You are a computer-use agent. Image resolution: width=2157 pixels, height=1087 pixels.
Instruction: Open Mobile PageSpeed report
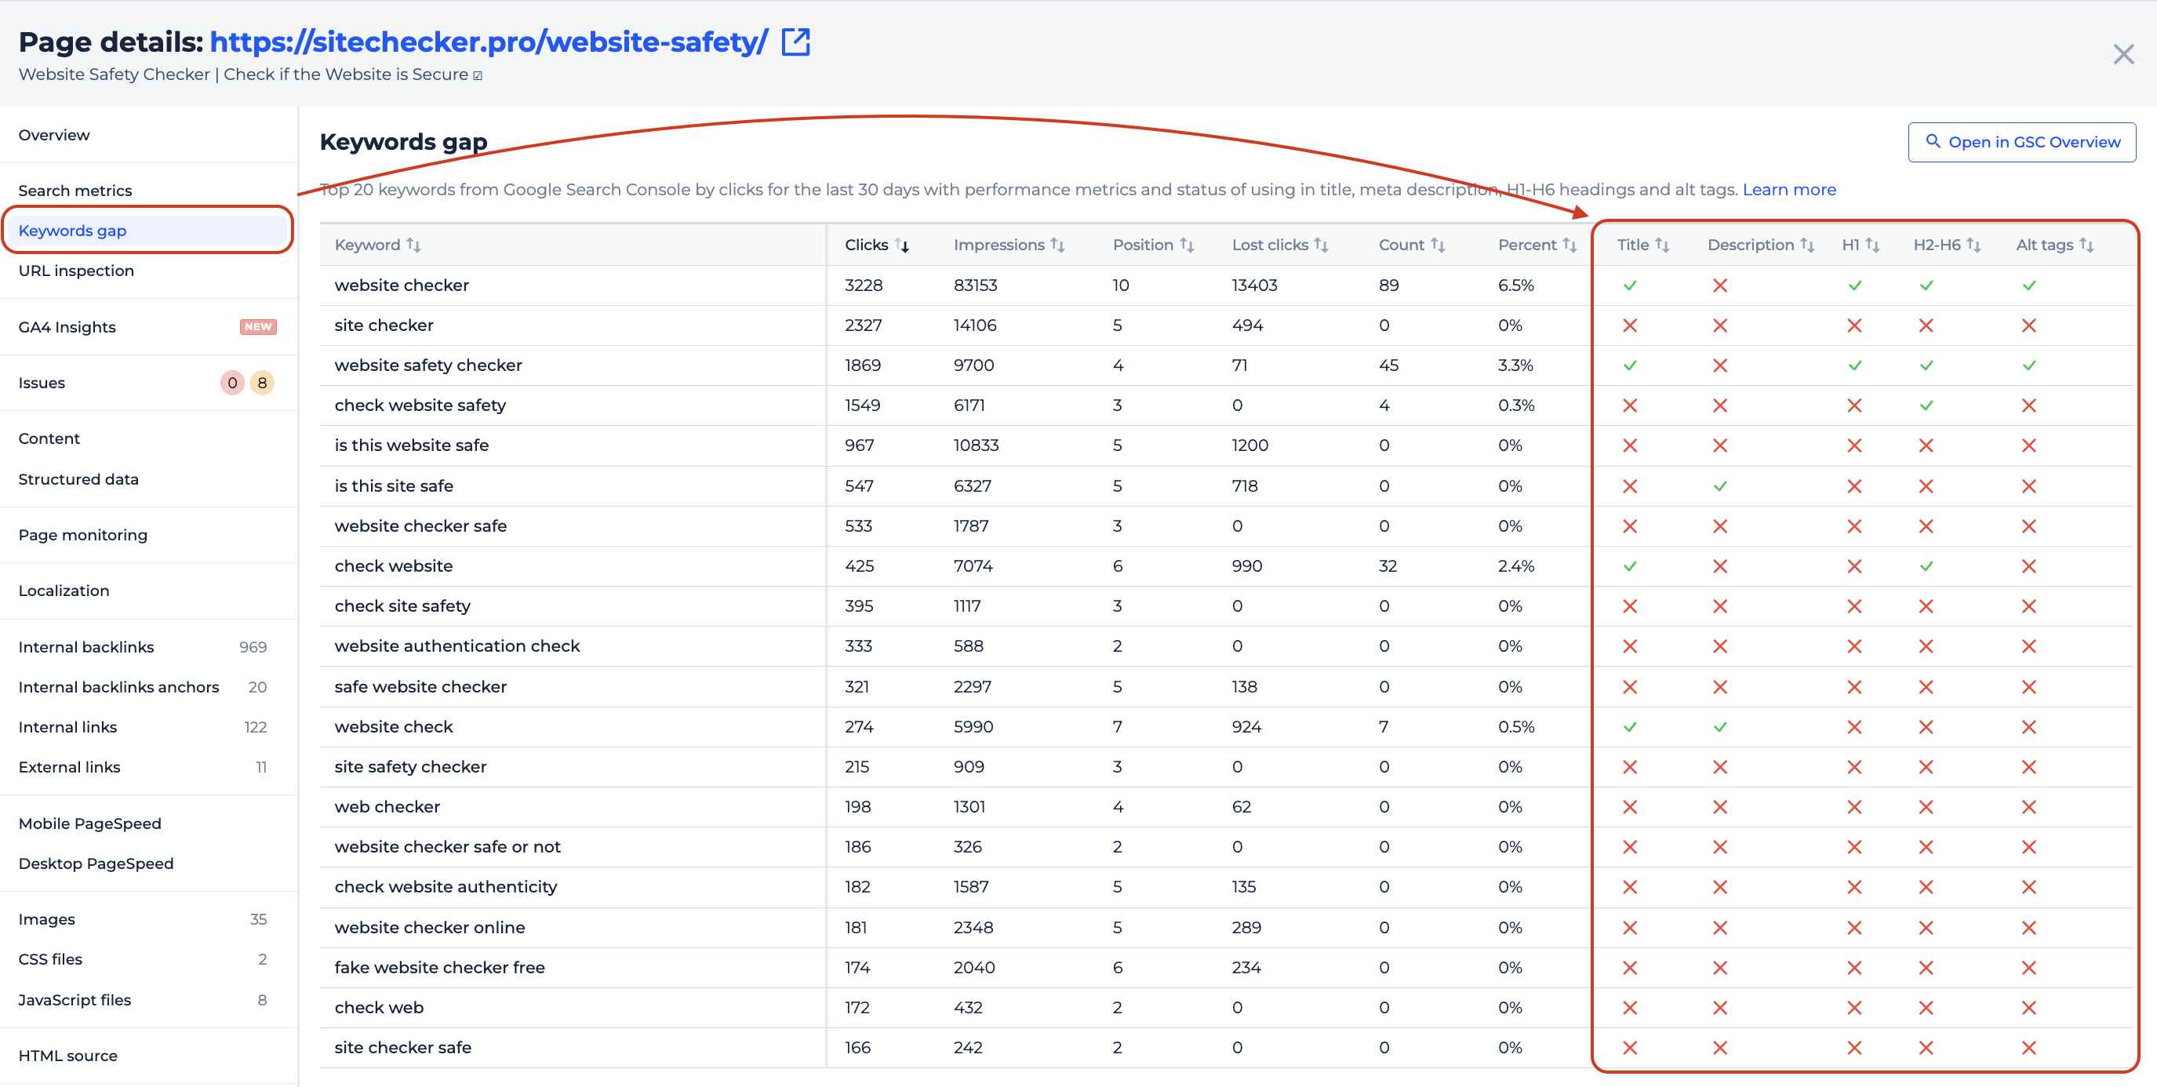coord(89,823)
